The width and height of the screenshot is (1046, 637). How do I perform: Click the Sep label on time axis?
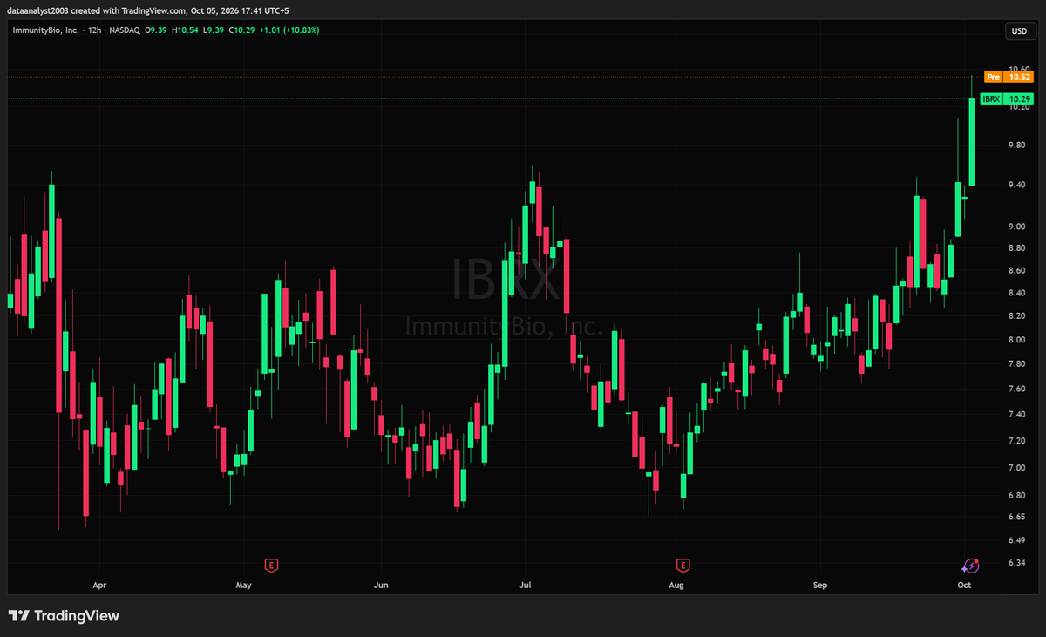click(x=819, y=585)
